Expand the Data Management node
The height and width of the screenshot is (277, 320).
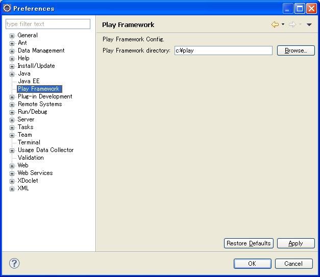pyautogui.click(x=12, y=51)
